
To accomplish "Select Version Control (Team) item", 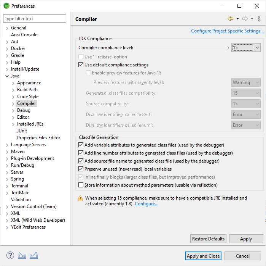I will coord(34,206).
